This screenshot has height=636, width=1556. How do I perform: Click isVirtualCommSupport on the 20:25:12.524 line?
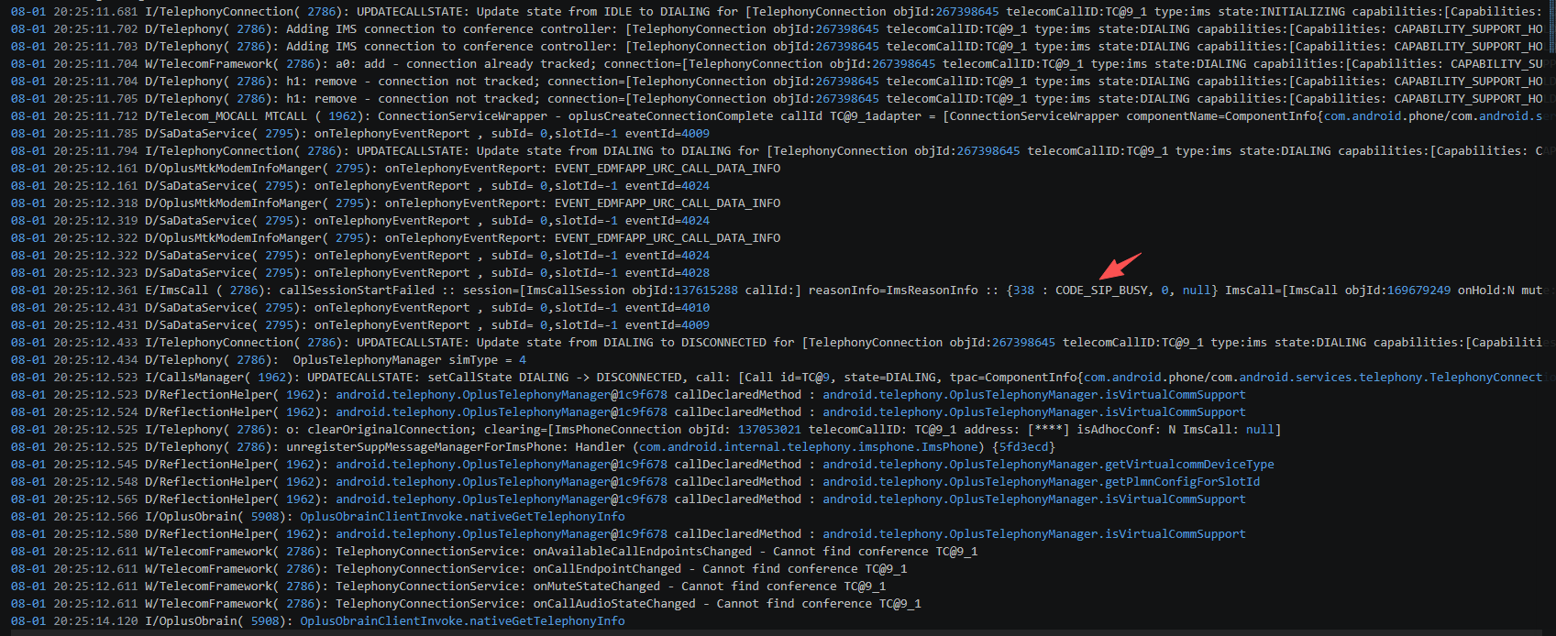pyautogui.click(x=1175, y=412)
